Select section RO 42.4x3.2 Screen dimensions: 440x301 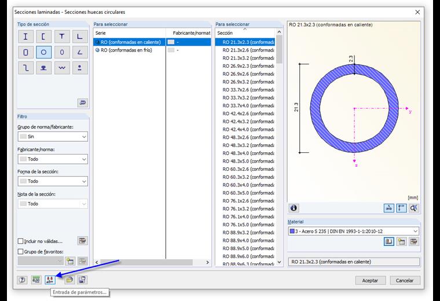coord(245,122)
